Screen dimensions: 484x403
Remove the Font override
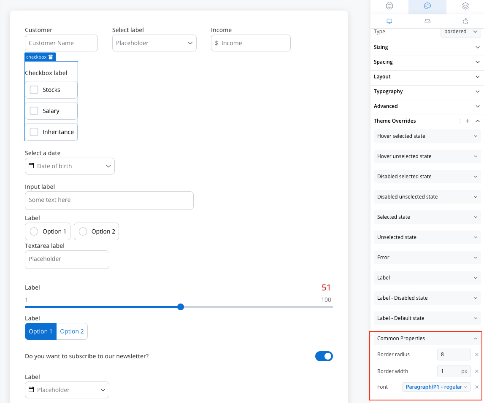[x=476, y=387]
